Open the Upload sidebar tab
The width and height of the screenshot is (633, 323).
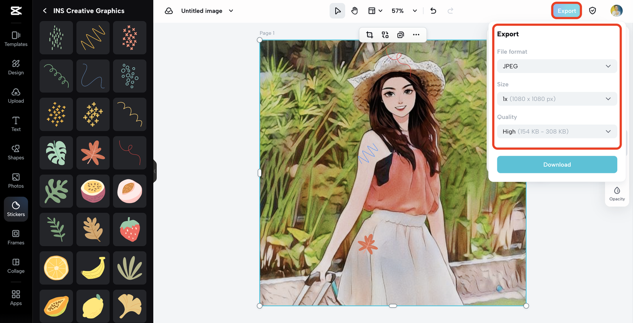(x=16, y=96)
